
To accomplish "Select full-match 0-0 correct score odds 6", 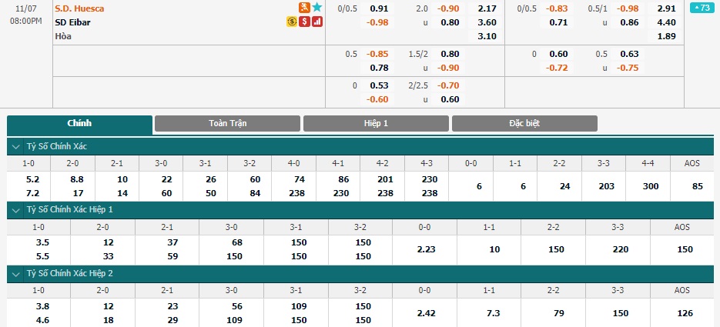I will [x=480, y=186].
